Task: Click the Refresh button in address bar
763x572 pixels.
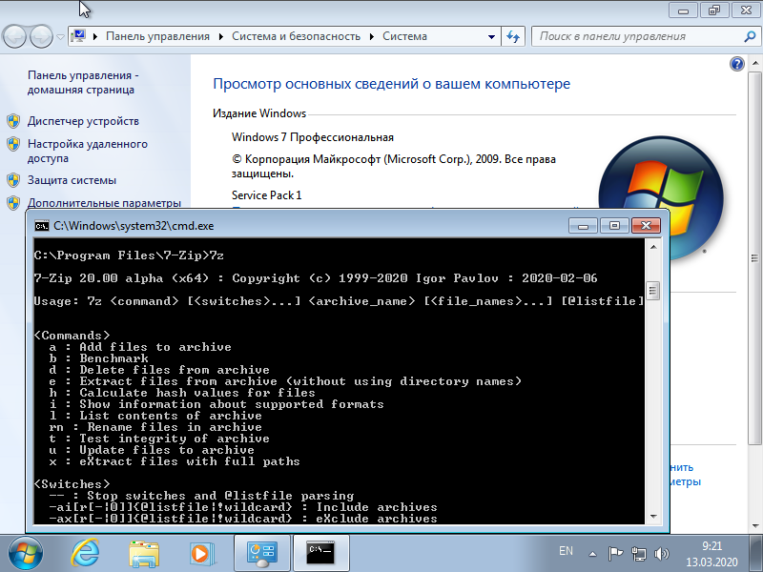Action: (x=513, y=36)
